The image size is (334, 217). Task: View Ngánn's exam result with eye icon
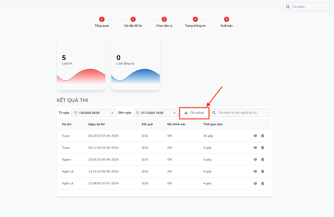pos(255,160)
